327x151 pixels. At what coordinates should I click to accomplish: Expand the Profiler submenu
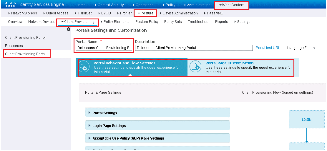124,13
